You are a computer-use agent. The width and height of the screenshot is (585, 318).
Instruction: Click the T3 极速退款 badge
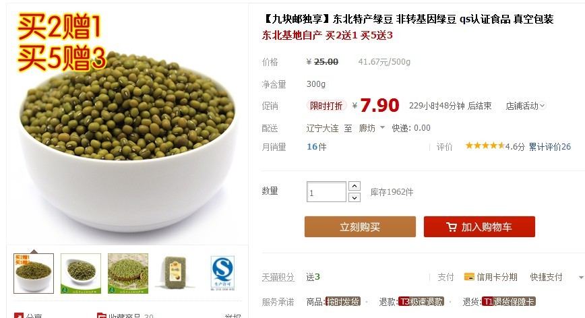pyautogui.click(x=421, y=302)
